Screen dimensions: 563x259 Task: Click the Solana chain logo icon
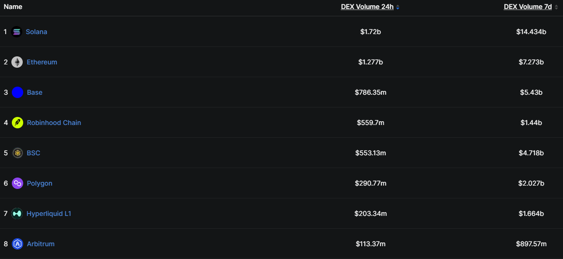pos(17,32)
